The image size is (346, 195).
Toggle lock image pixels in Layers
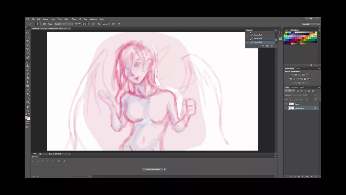pos(294,100)
